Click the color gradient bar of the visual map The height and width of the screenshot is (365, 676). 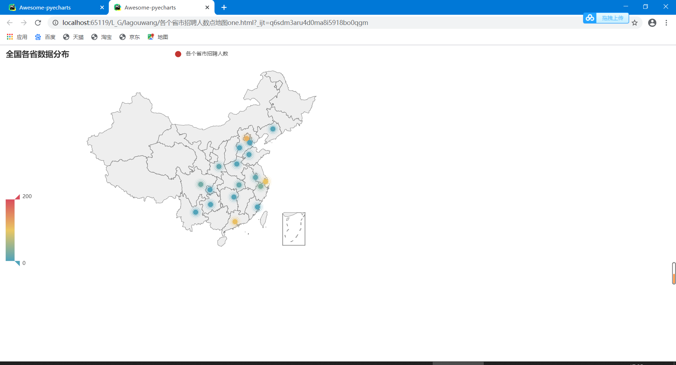tap(10, 230)
